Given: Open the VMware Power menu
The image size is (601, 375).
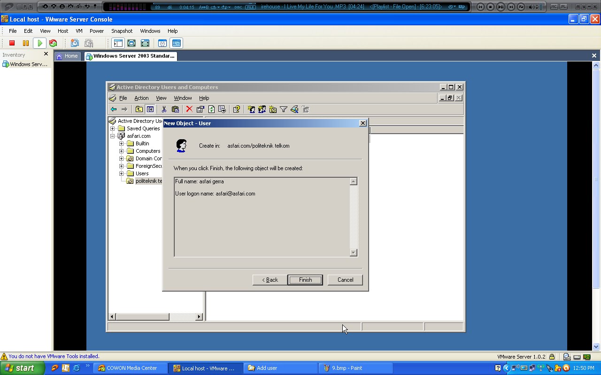Looking at the screenshot, I should coord(97,31).
